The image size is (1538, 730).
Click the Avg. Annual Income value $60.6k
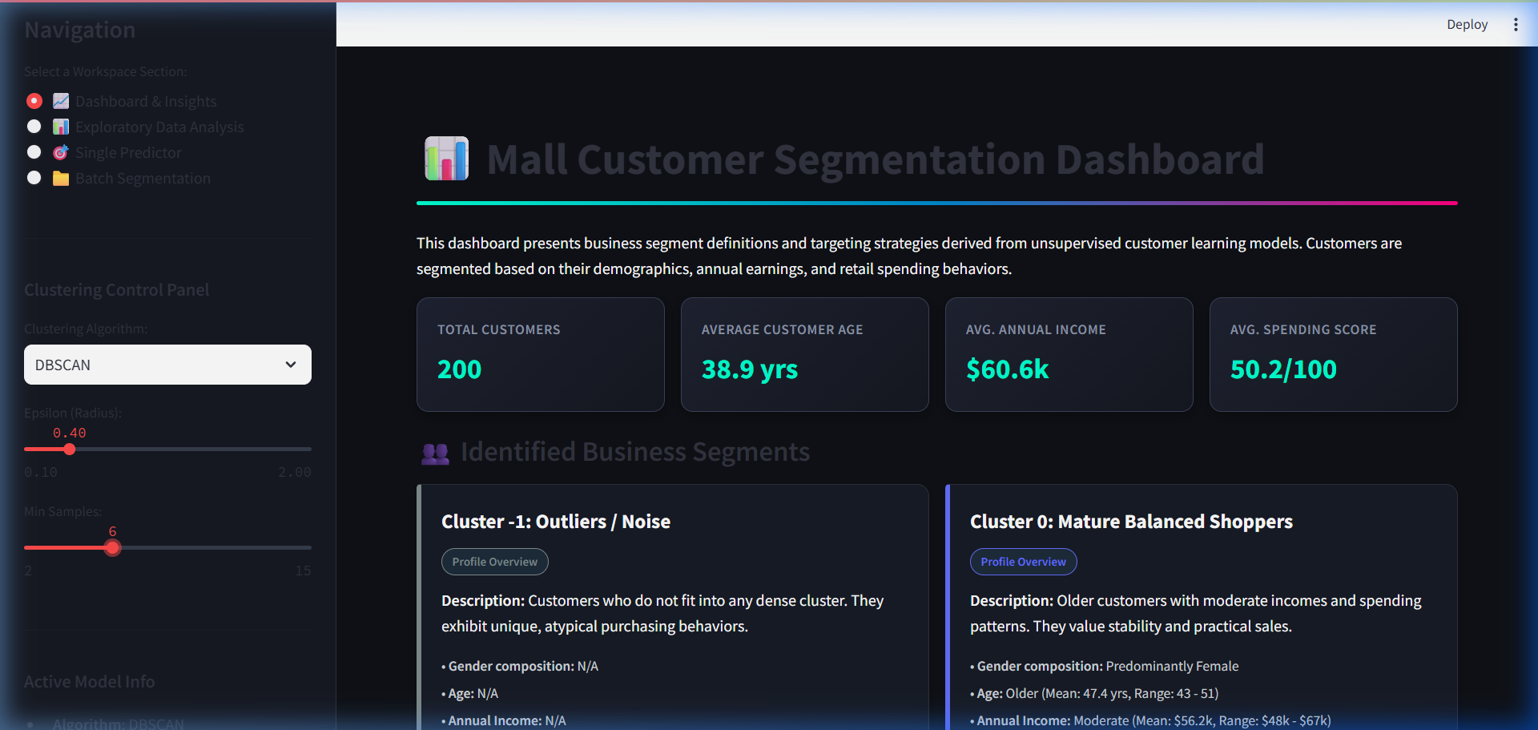1007,369
